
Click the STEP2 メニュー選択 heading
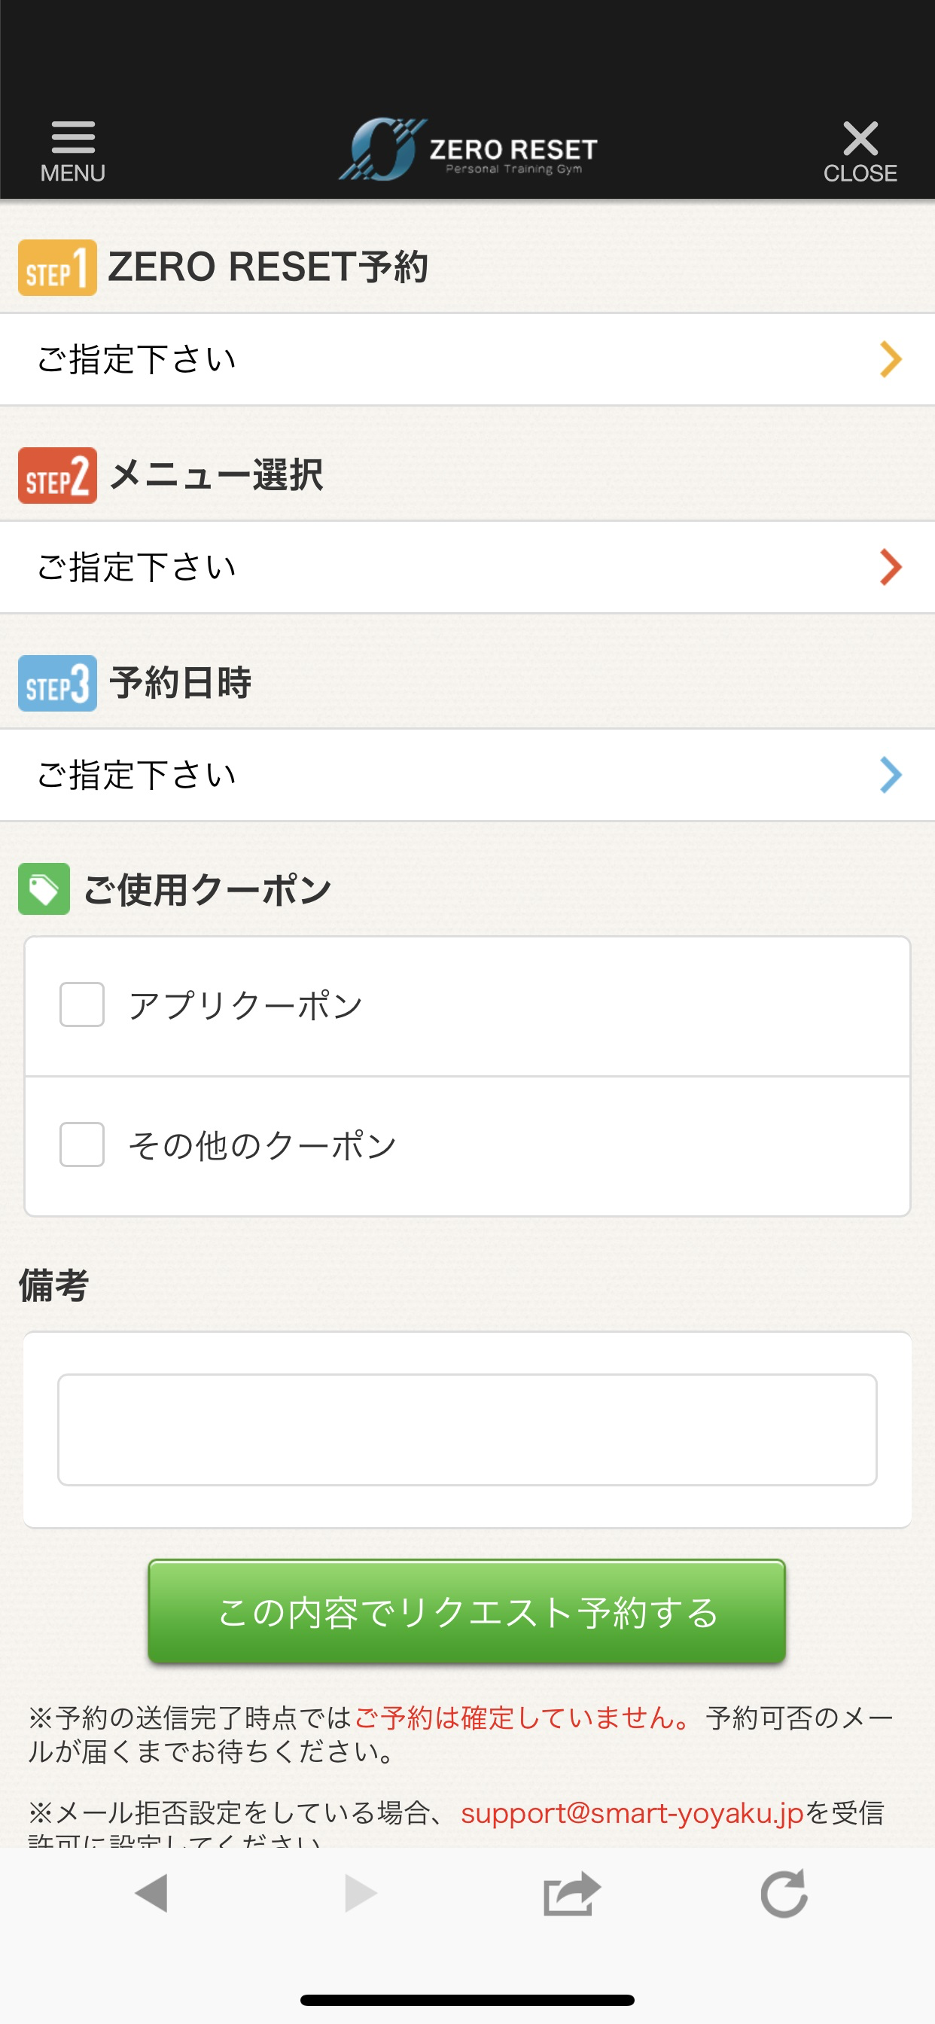tap(172, 475)
